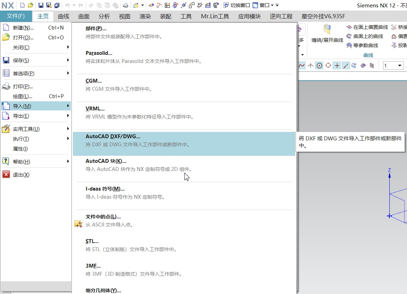
Task: Click the Project Curve (投影) icon in ribbon
Action: click(394, 45)
